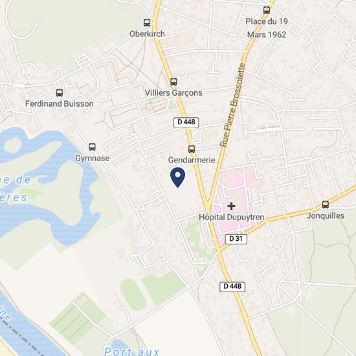Select the Jonquilles bus stop icon
The image size is (356, 356).
(x=325, y=205)
